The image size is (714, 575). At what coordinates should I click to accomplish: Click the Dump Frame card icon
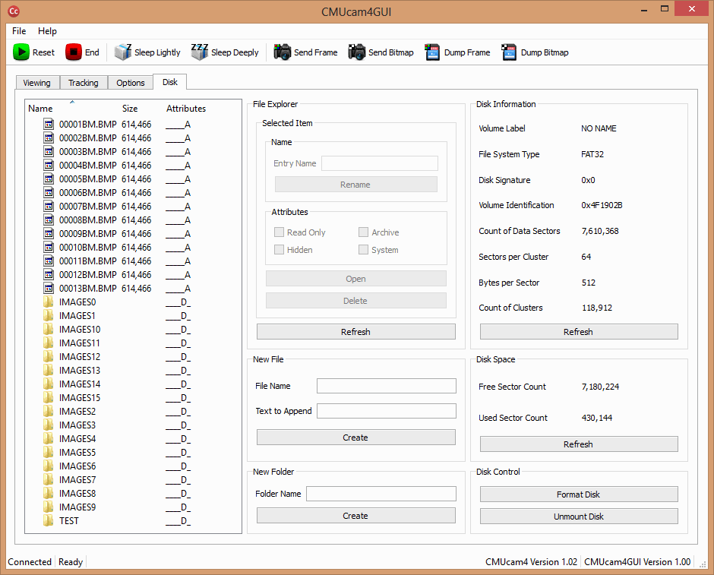pyautogui.click(x=432, y=52)
